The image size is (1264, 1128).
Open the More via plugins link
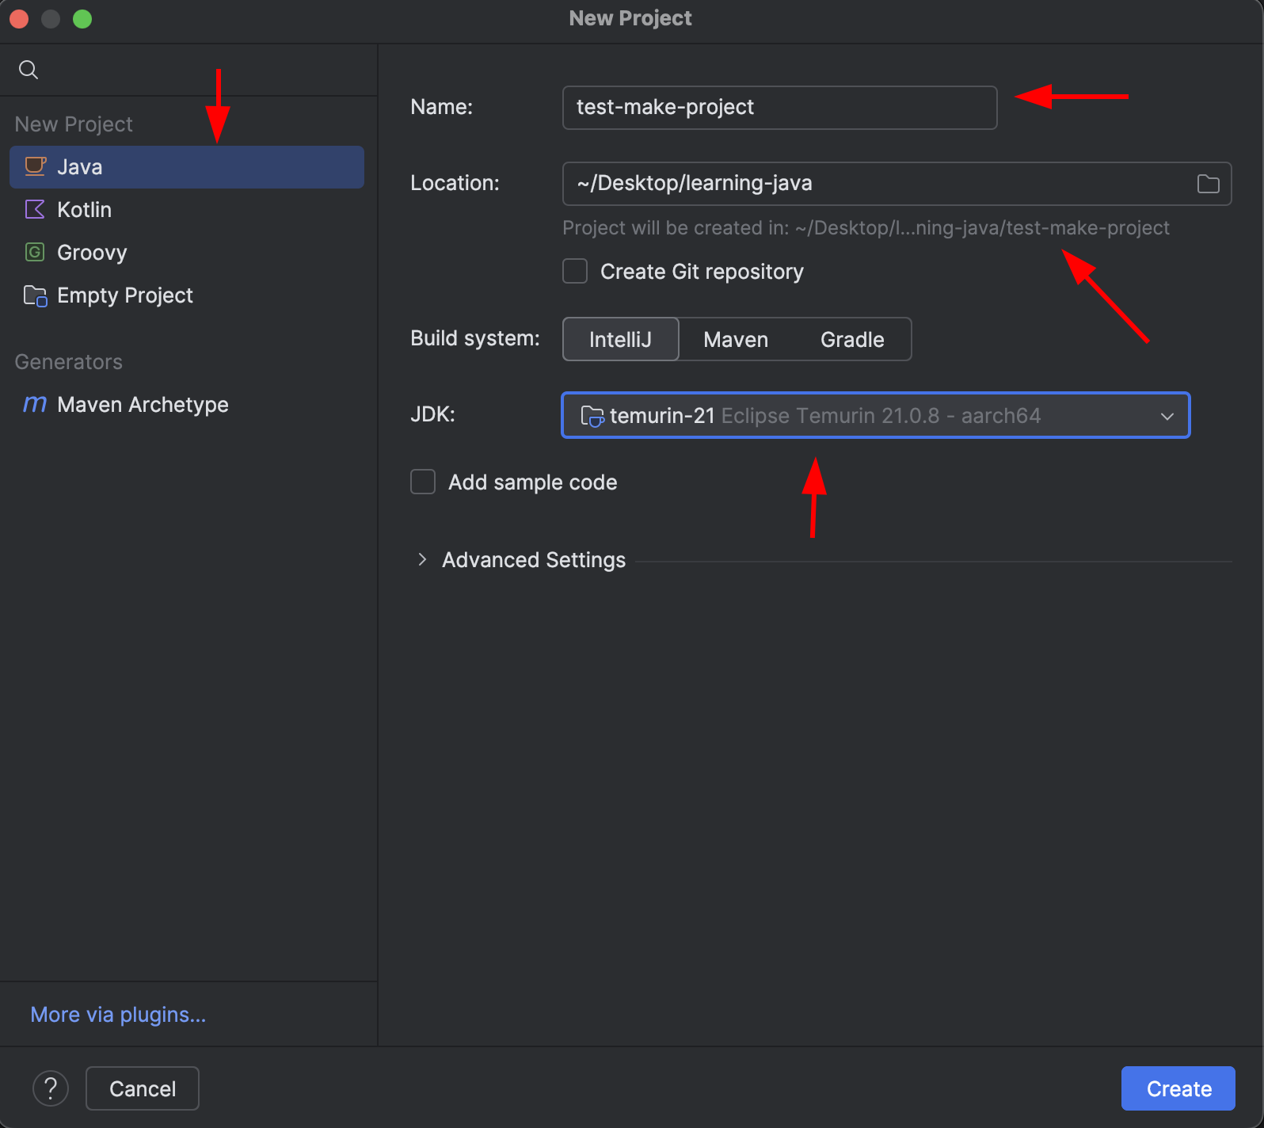coord(118,1015)
